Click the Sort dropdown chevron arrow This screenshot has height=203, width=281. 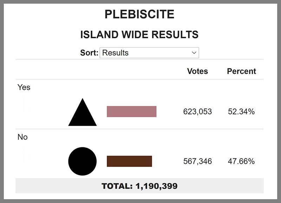coord(194,53)
